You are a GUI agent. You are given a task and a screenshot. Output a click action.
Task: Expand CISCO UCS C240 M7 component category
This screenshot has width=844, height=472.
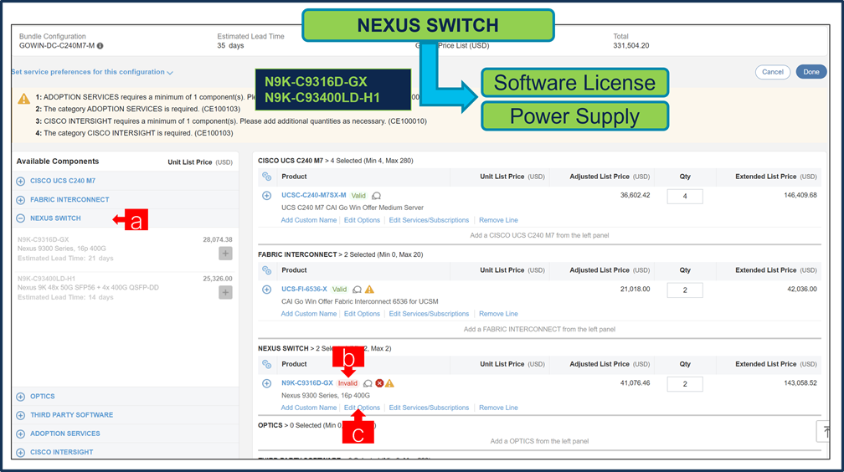pyautogui.click(x=20, y=182)
